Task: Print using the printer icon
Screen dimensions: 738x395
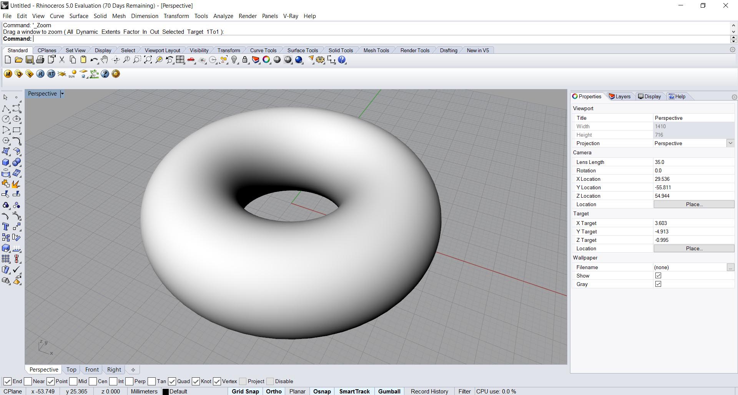Action: tap(40, 60)
